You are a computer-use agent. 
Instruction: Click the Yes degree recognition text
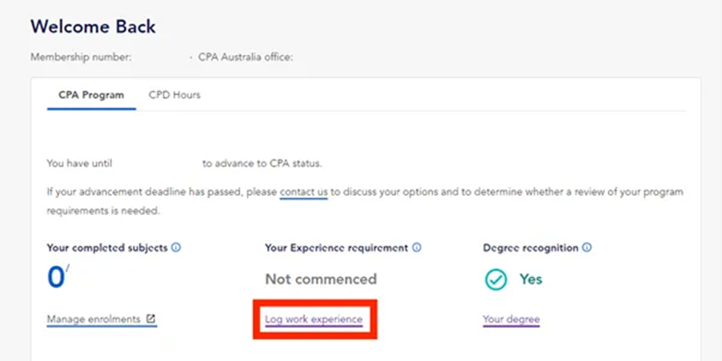[531, 280]
